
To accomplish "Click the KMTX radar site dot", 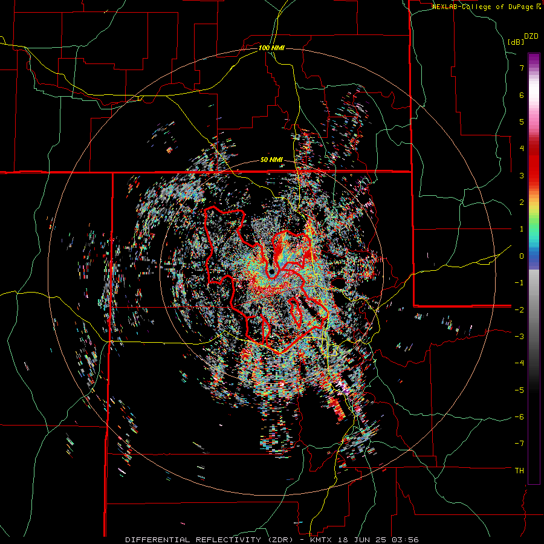I will (271, 271).
